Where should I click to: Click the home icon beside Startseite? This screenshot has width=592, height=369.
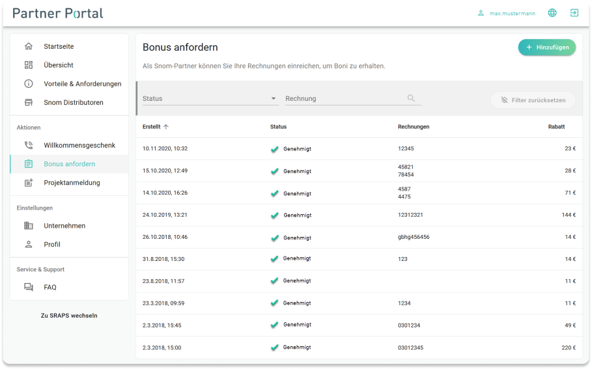[x=29, y=46]
